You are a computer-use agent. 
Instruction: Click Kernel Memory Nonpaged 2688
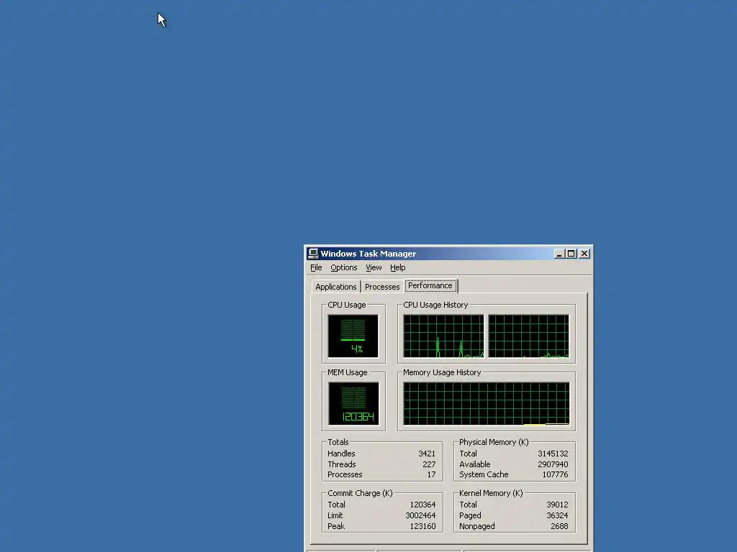559,526
